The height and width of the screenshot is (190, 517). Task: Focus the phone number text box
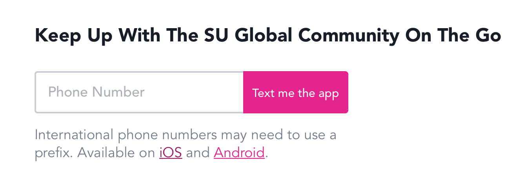pyautogui.click(x=139, y=92)
